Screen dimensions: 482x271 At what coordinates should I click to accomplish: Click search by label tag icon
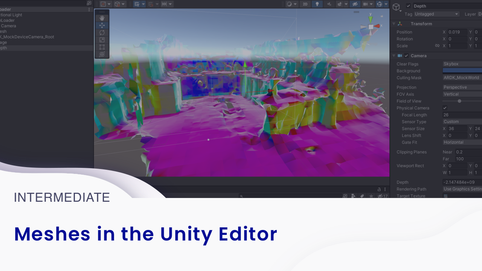362,196
